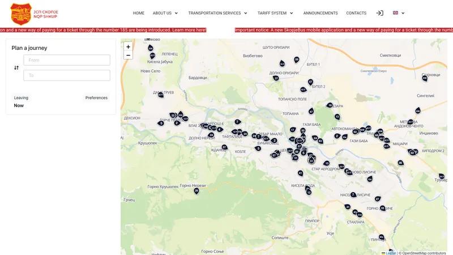Open the language selector chevron
This screenshot has width=453, height=255.
403,13
